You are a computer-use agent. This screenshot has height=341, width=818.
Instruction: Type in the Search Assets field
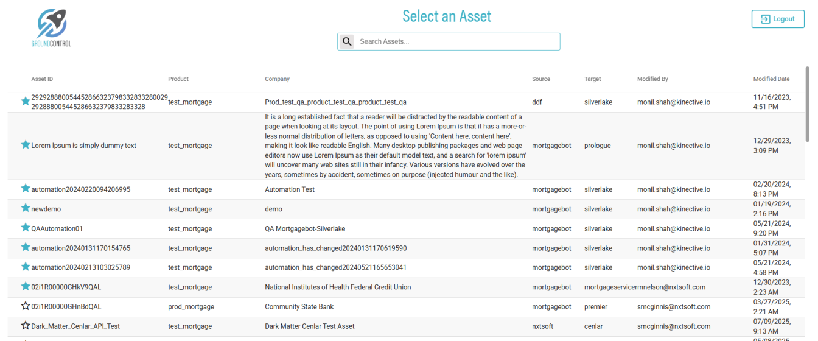coord(456,41)
